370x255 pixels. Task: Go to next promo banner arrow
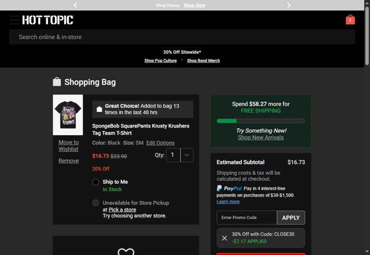pyautogui.click(x=289, y=5)
